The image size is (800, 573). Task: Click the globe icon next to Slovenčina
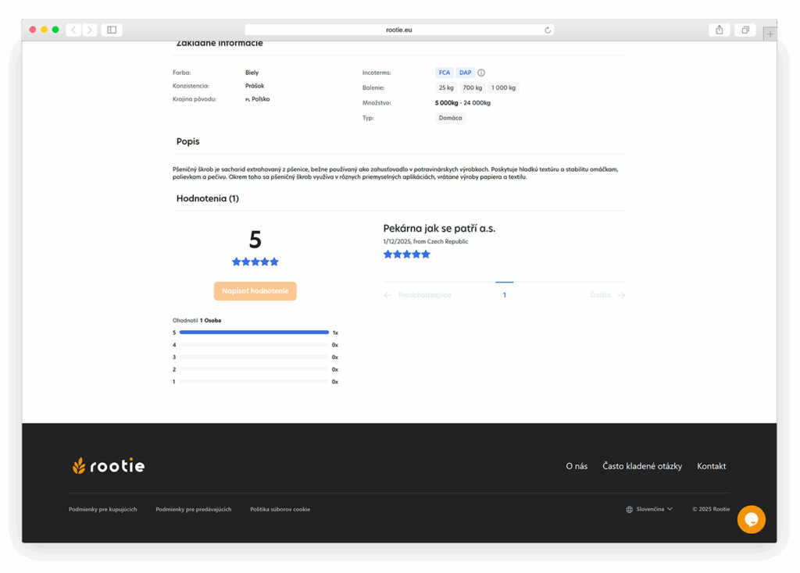[x=629, y=508]
